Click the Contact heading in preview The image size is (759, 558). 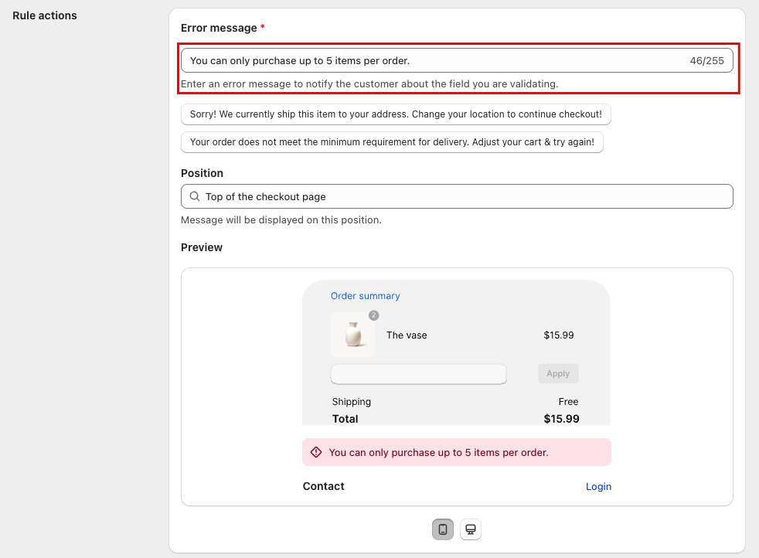tap(323, 486)
